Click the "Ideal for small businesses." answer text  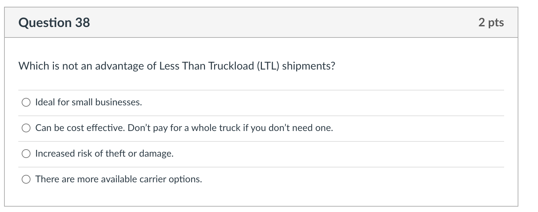point(88,102)
